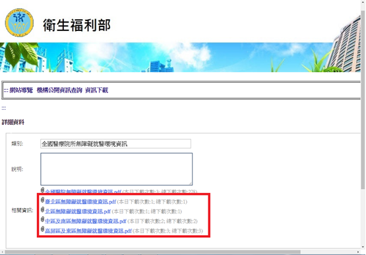Download 全國醫院無障礙就醫環境資訊.pdf
The width and height of the screenshot is (366, 255).
[x=83, y=192]
